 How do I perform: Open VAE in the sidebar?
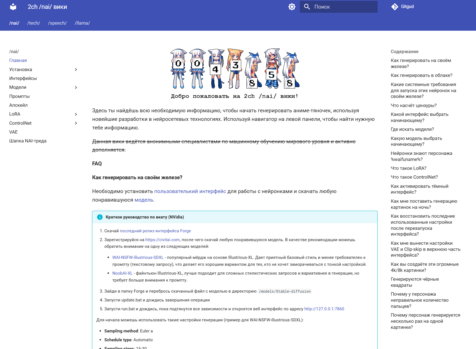(x=14, y=132)
